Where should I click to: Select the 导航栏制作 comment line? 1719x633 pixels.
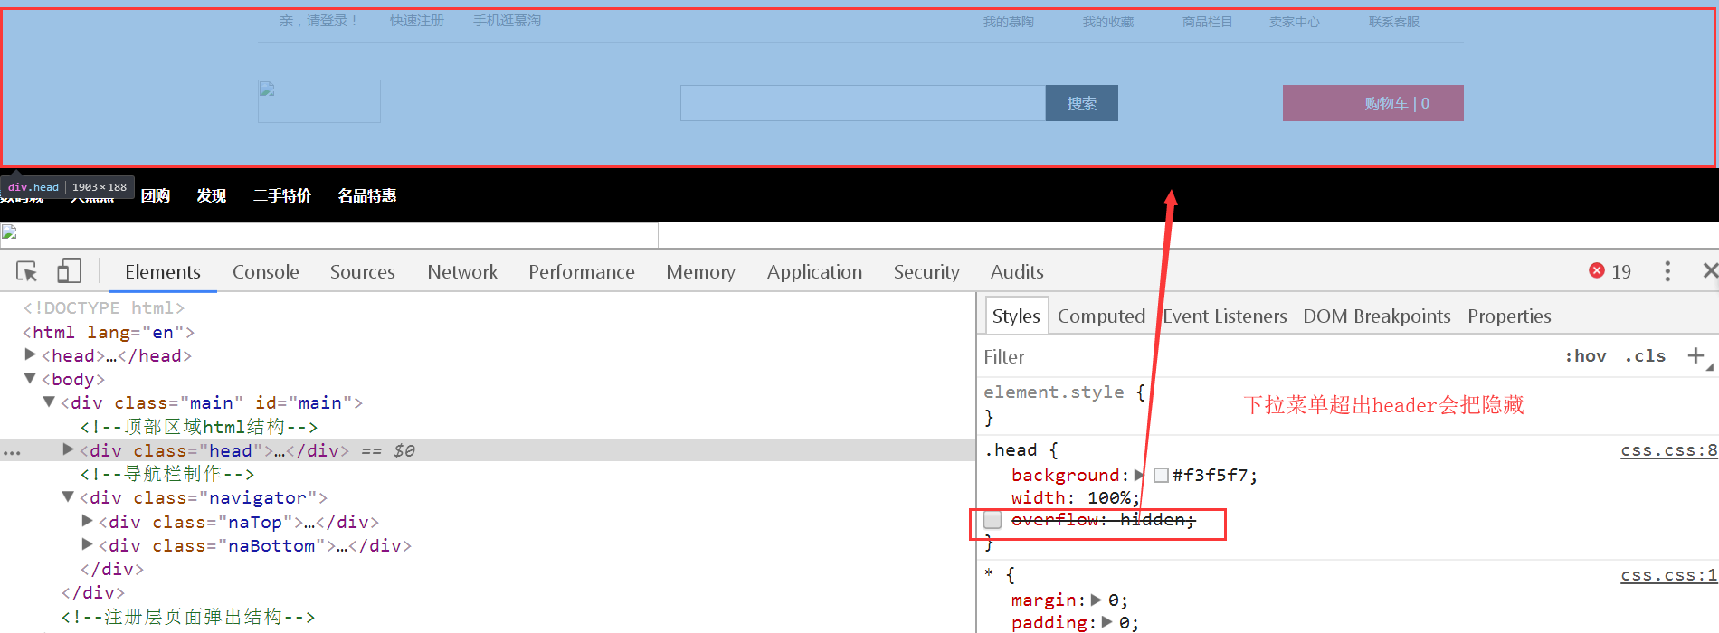(x=167, y=474)
